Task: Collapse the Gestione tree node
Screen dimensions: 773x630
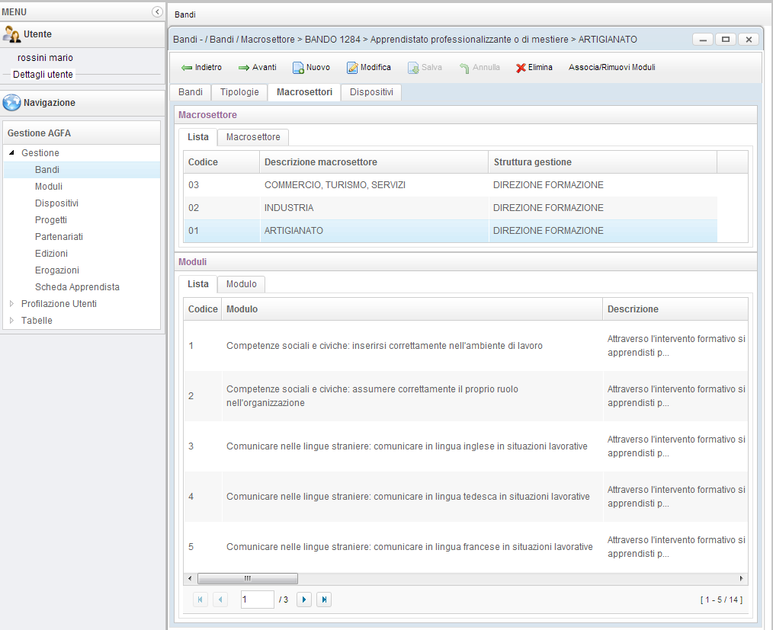Action: pyautogui.click(x=12, y=153)
